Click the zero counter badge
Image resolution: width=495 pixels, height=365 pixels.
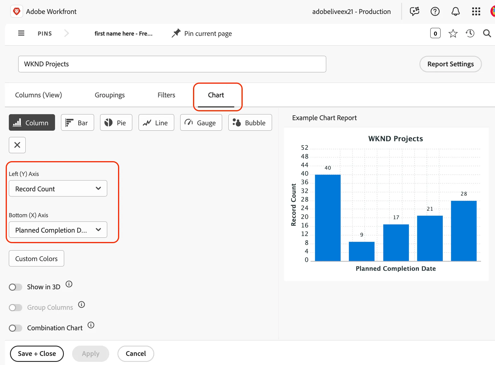coord(435,33)
